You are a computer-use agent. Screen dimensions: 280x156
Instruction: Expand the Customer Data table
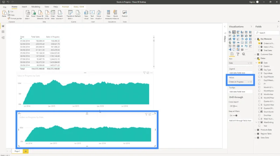255,54
